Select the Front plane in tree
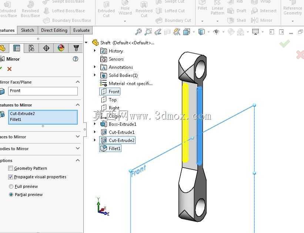 click(110, 91)
